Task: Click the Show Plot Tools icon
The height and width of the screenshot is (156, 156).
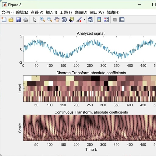Action: (122, 20)
